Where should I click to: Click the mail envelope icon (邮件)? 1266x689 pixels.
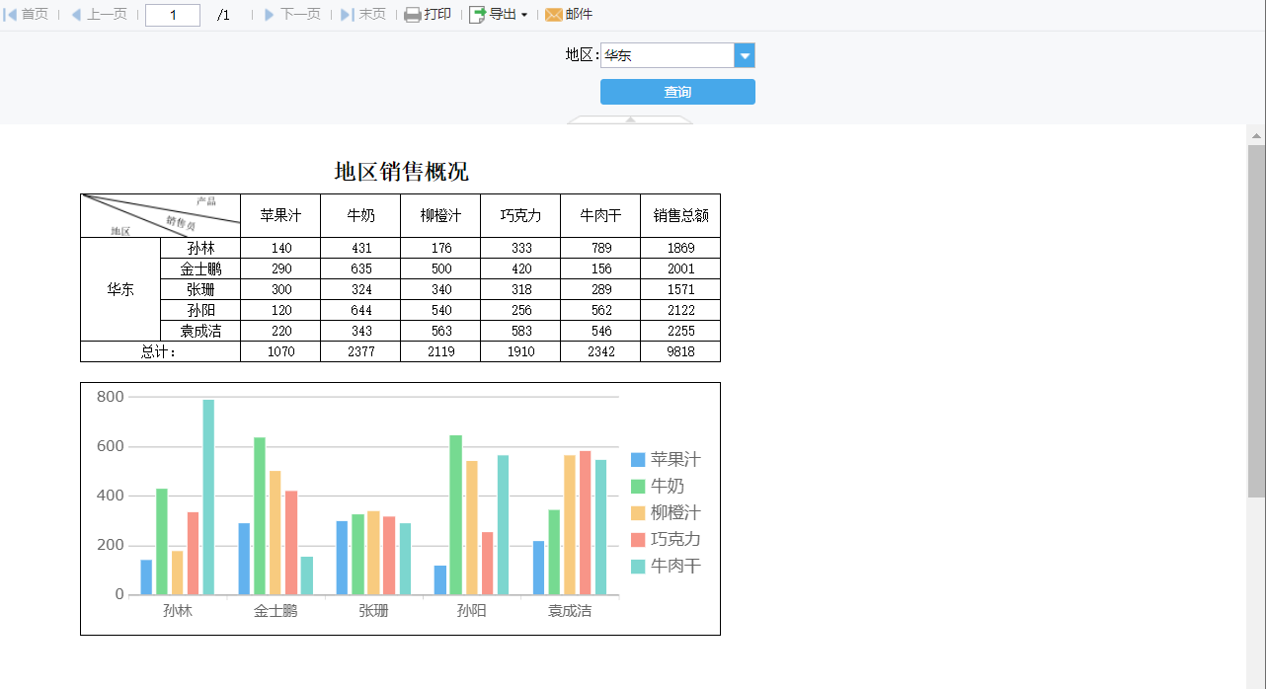pyautogui.click(x=554, y=15)
